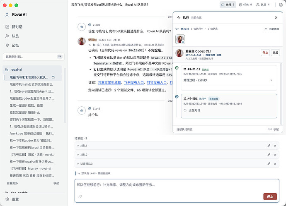Collapse the rovai-ai project folder

pyautogui.click(x=32, y=69)
